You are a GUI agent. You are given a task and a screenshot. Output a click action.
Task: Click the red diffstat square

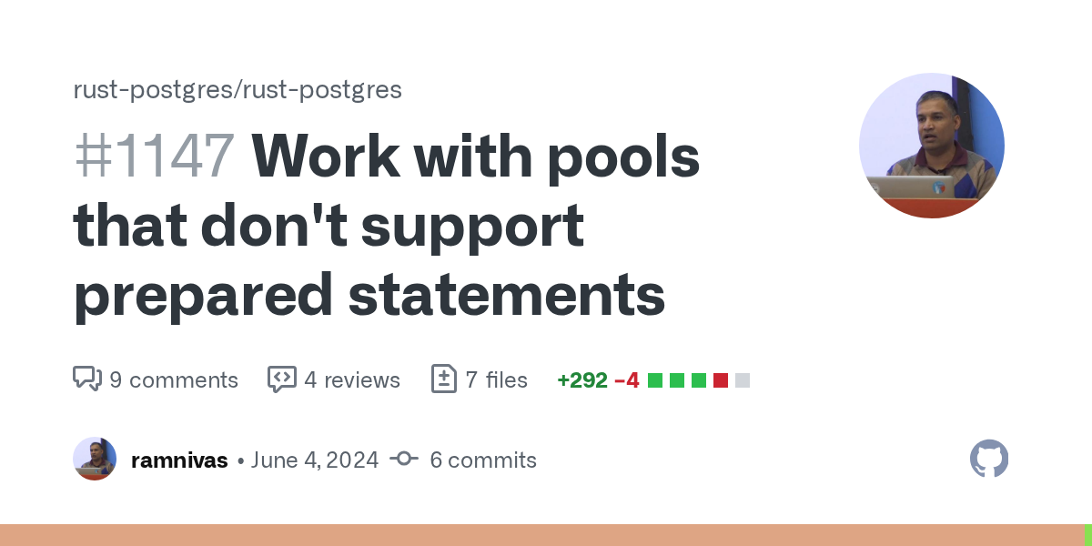coord(721,379)
